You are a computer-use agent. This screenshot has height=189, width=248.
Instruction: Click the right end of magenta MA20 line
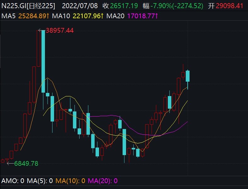(x=187, y=121)
